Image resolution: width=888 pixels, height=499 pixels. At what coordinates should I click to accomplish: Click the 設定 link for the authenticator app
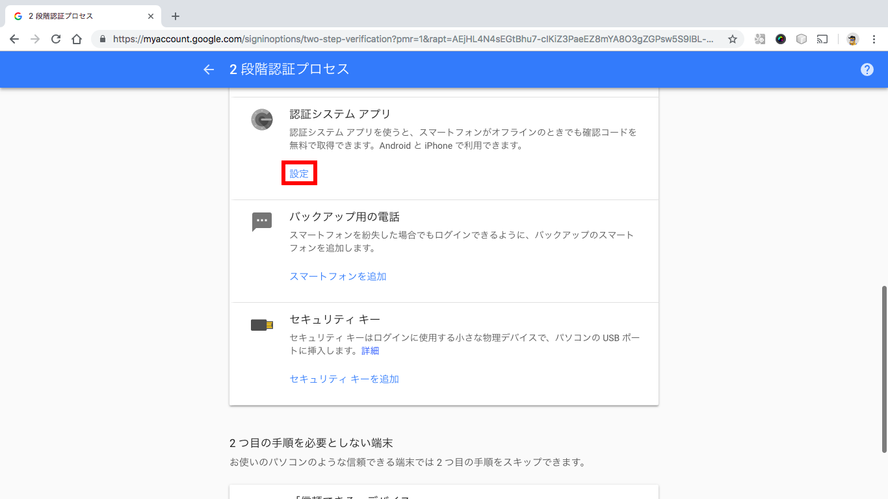pyautogui.click(x=298, y=173)
